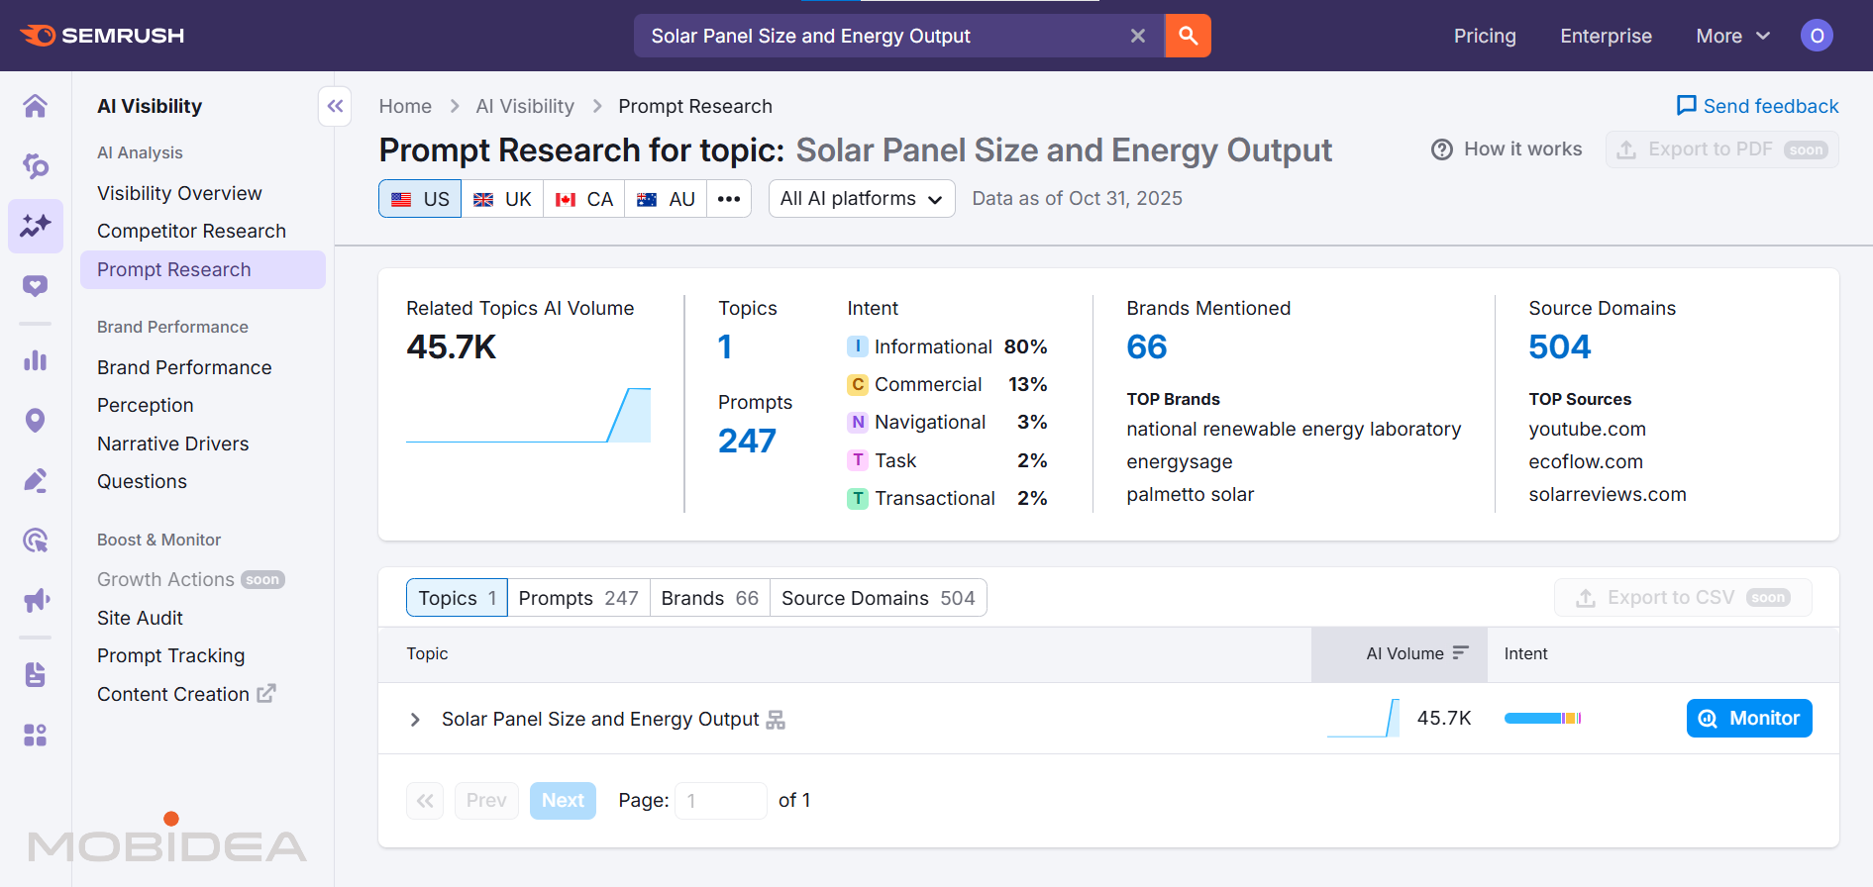This screenshot has width=1873, height=887.
Task: Open the All AI platforms dropdown
Action: [862, 199]
